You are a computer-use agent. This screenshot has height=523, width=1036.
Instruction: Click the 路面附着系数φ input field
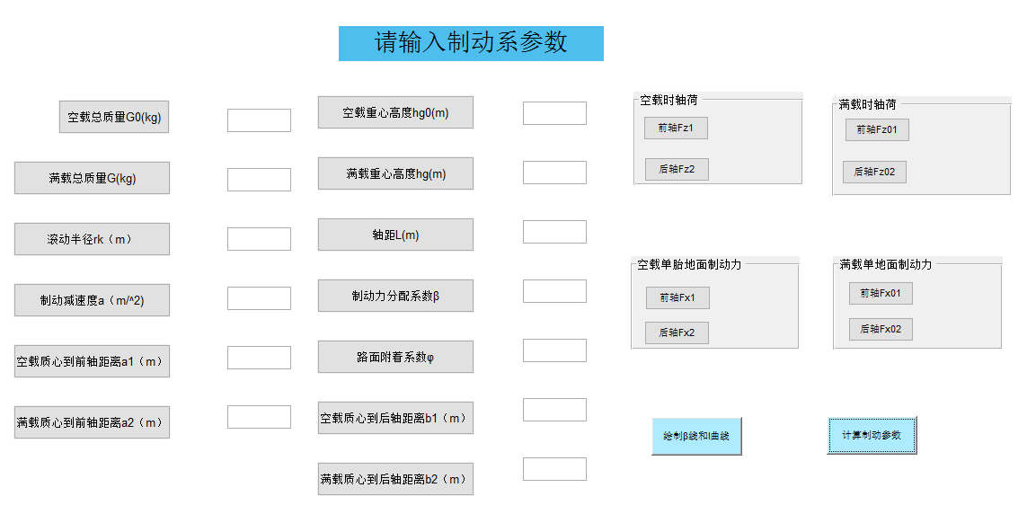(554, 350)
